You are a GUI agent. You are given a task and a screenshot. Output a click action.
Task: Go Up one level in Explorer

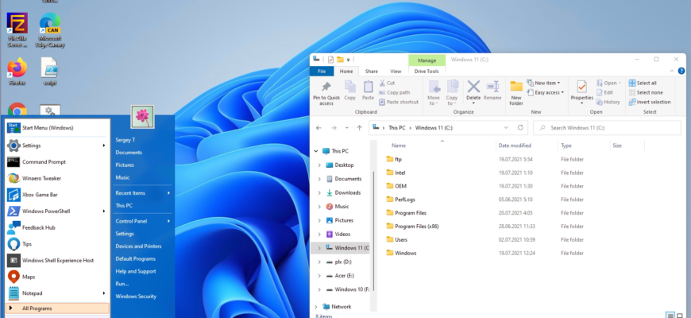[x=360, y=128]
